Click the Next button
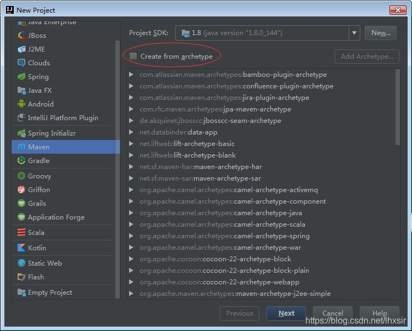The height and width of the screenshot is (331, 412). point(286,313)
